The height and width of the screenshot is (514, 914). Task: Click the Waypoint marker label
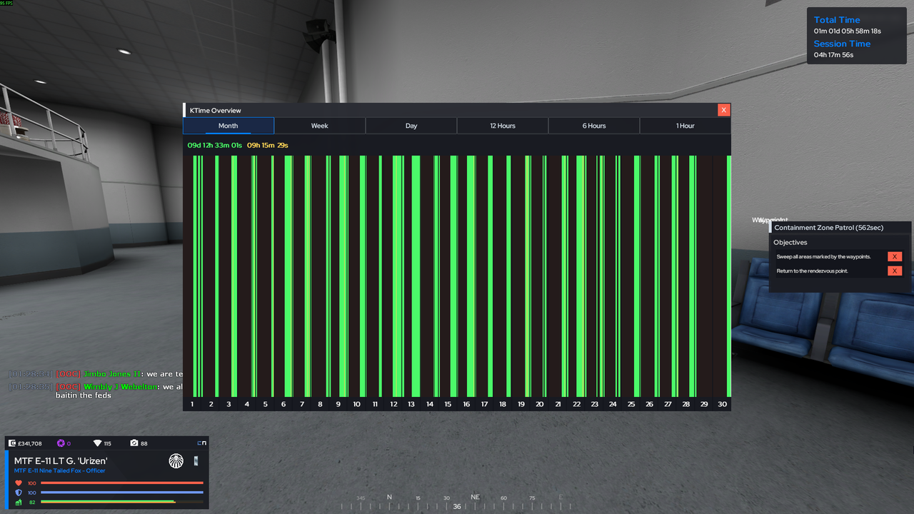point(770,220)
